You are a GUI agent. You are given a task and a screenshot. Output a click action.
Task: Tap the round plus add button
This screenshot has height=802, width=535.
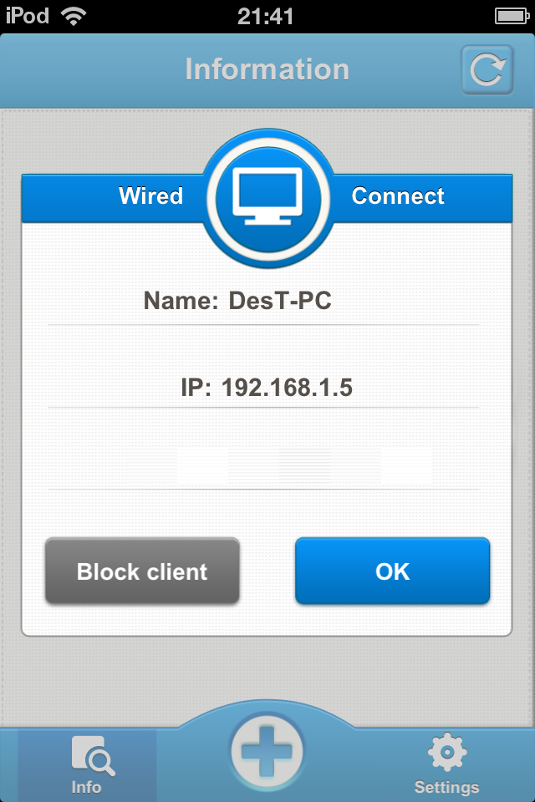[267, 752]
